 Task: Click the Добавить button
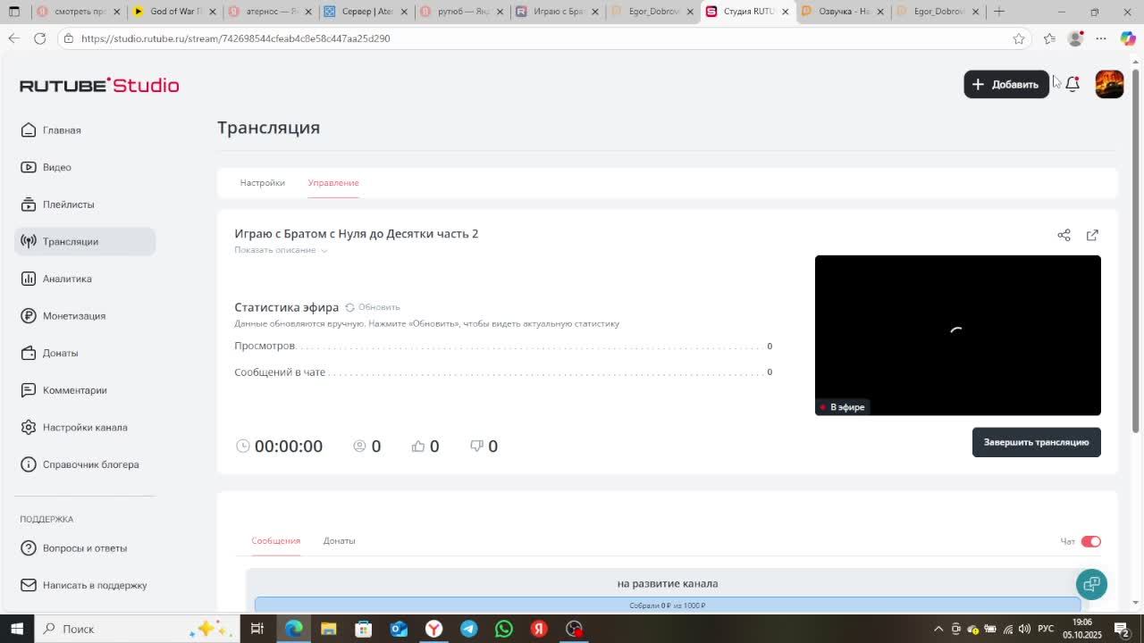tap(1006, 84)
